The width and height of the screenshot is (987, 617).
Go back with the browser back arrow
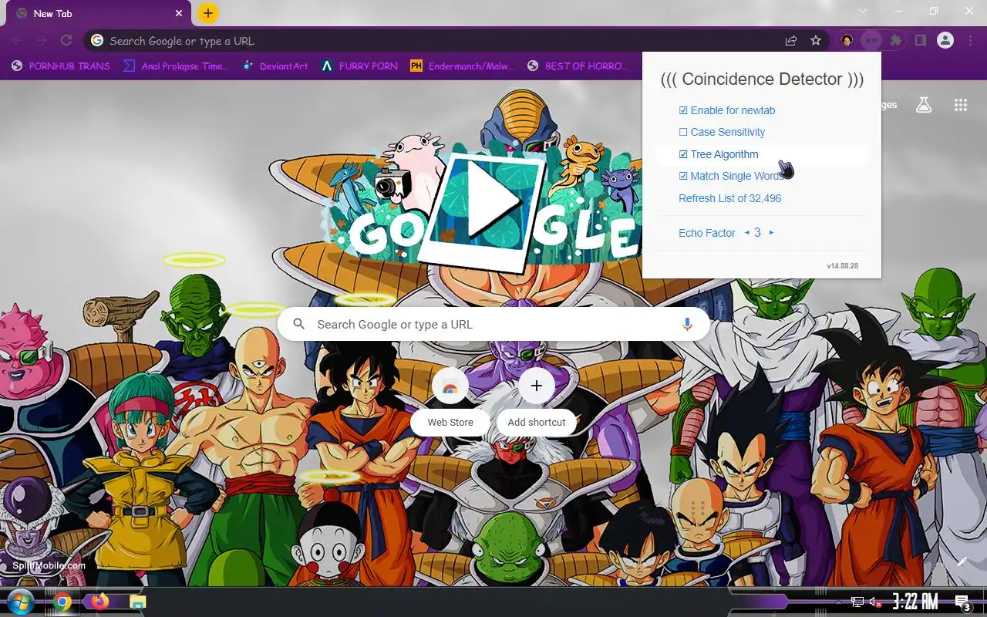pyautogui.click(x=17, y=41)
